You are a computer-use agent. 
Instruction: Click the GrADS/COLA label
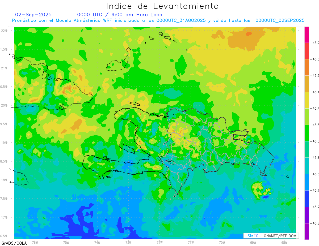click(x=14, y=243)
